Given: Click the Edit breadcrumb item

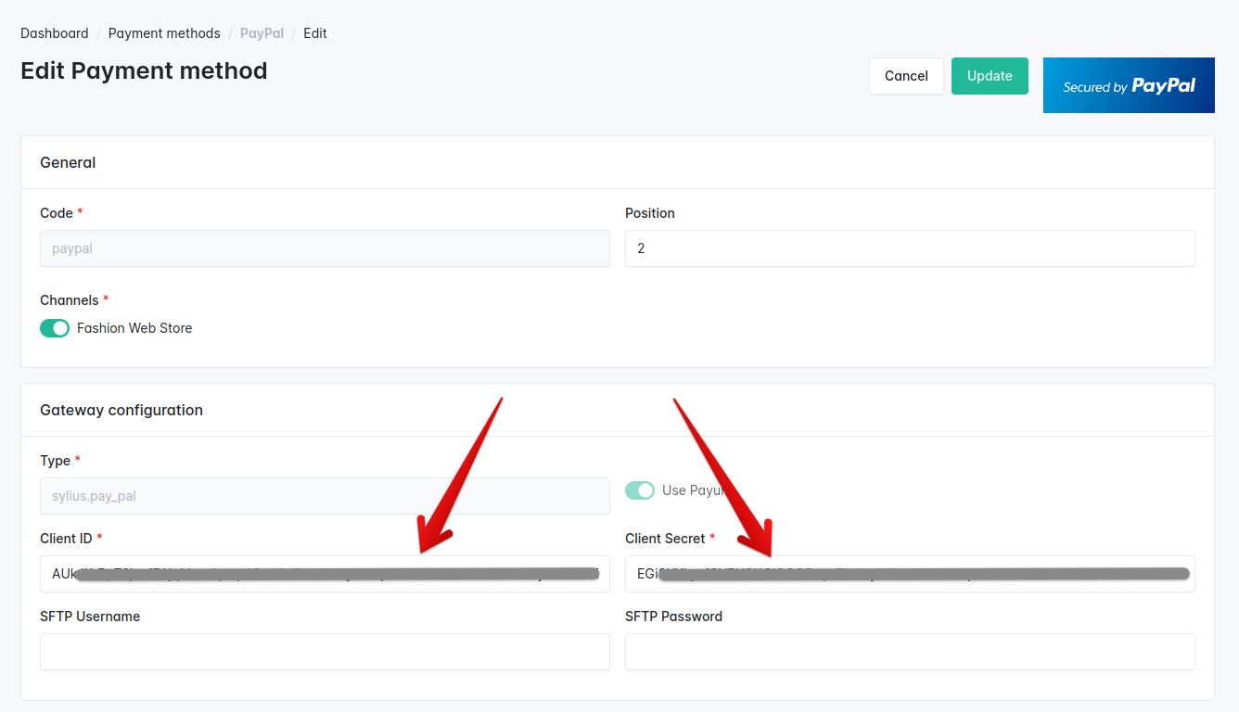Looking at the screenshot, I should 315,33.
